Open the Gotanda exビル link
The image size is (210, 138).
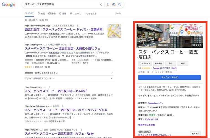coord(155,103)
